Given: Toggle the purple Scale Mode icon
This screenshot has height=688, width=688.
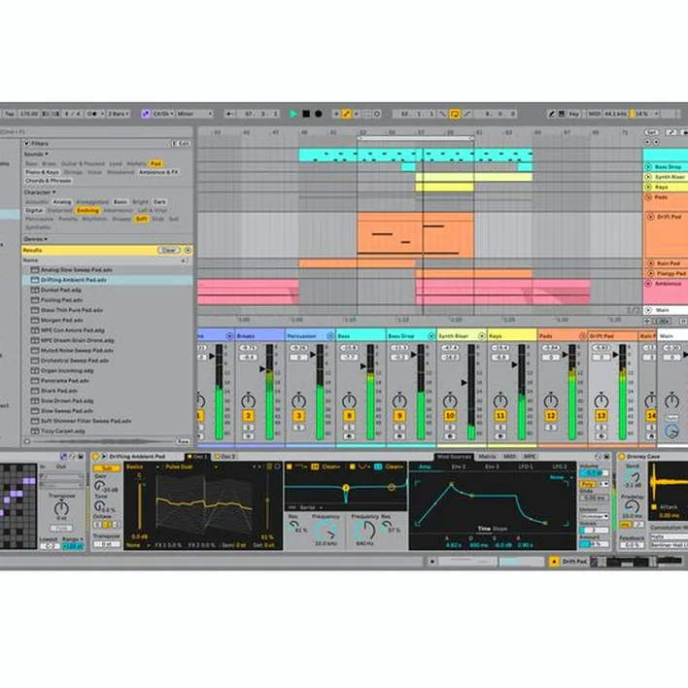Looking at the screenshot, I should point(145,114).
